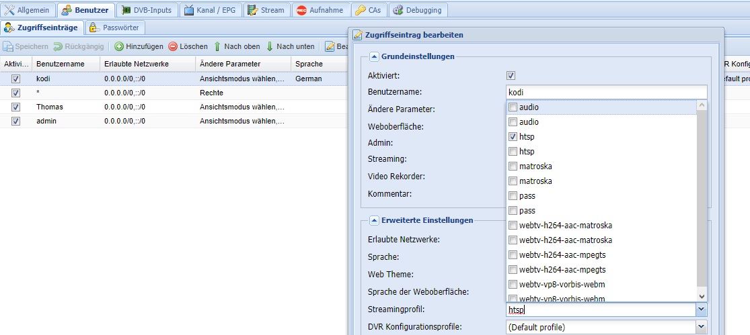Toggle the enabled checkbox in the kodi row
The height and width of the screenshot is (335, 750).
(15, 79)
